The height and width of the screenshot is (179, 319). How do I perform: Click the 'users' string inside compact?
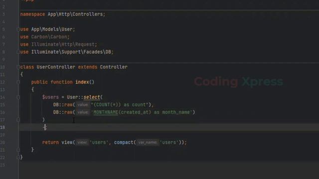point(169,143)
